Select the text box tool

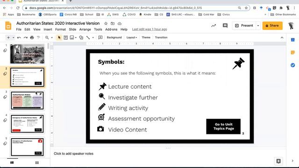[65, 37]
